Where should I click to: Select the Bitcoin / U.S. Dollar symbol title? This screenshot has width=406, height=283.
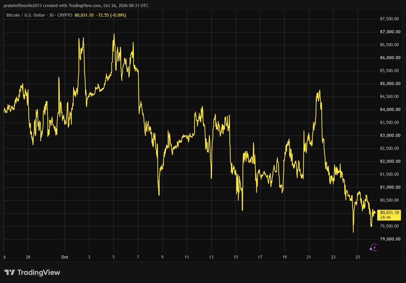pos(26,15)
